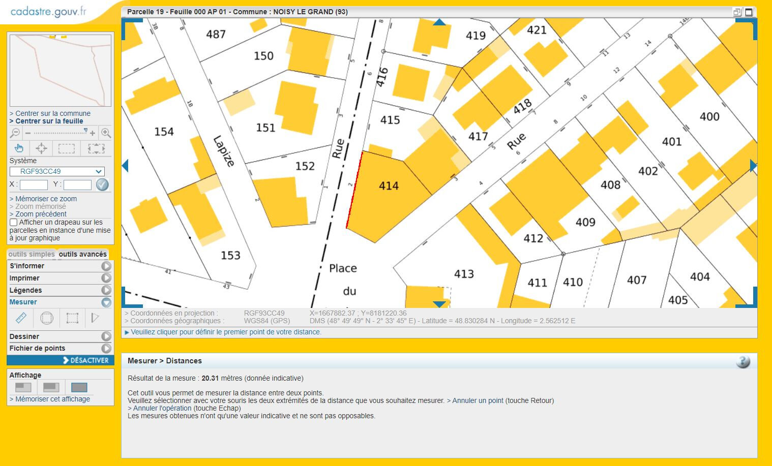Select the circular area measuring tool

pyautogui.click(x=47, y=318)
